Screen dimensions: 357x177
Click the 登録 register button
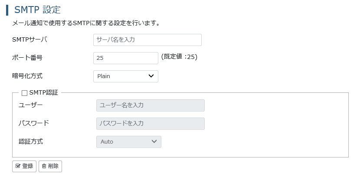coord(24,166)
